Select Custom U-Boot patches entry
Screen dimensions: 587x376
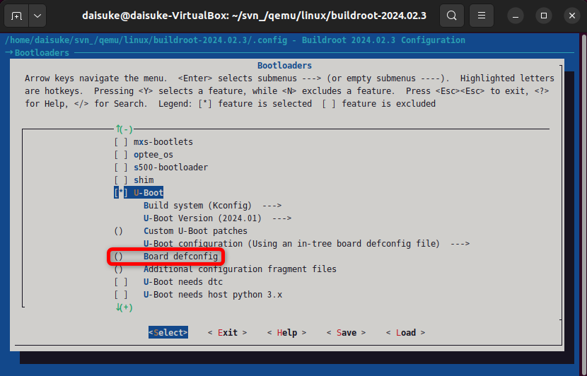click(181, 231)
